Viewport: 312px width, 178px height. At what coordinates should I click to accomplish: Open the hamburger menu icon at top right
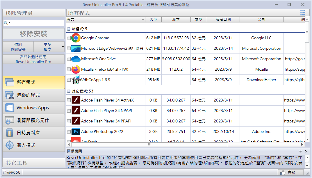(303, 13)
